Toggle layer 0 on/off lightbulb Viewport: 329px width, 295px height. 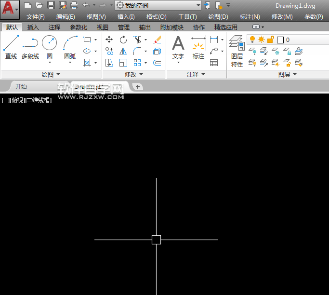(x=252, y=40)
